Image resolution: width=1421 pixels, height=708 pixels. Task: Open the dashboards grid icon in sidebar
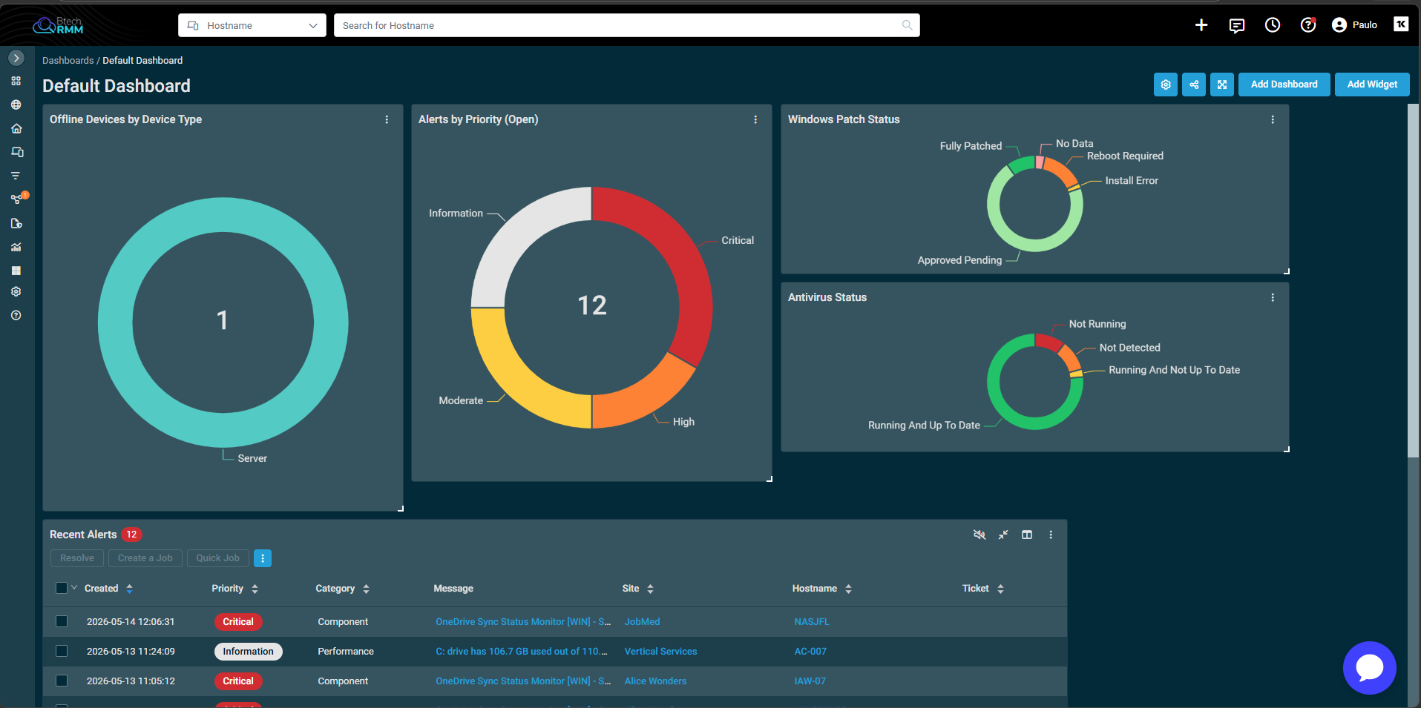point(16,81)
